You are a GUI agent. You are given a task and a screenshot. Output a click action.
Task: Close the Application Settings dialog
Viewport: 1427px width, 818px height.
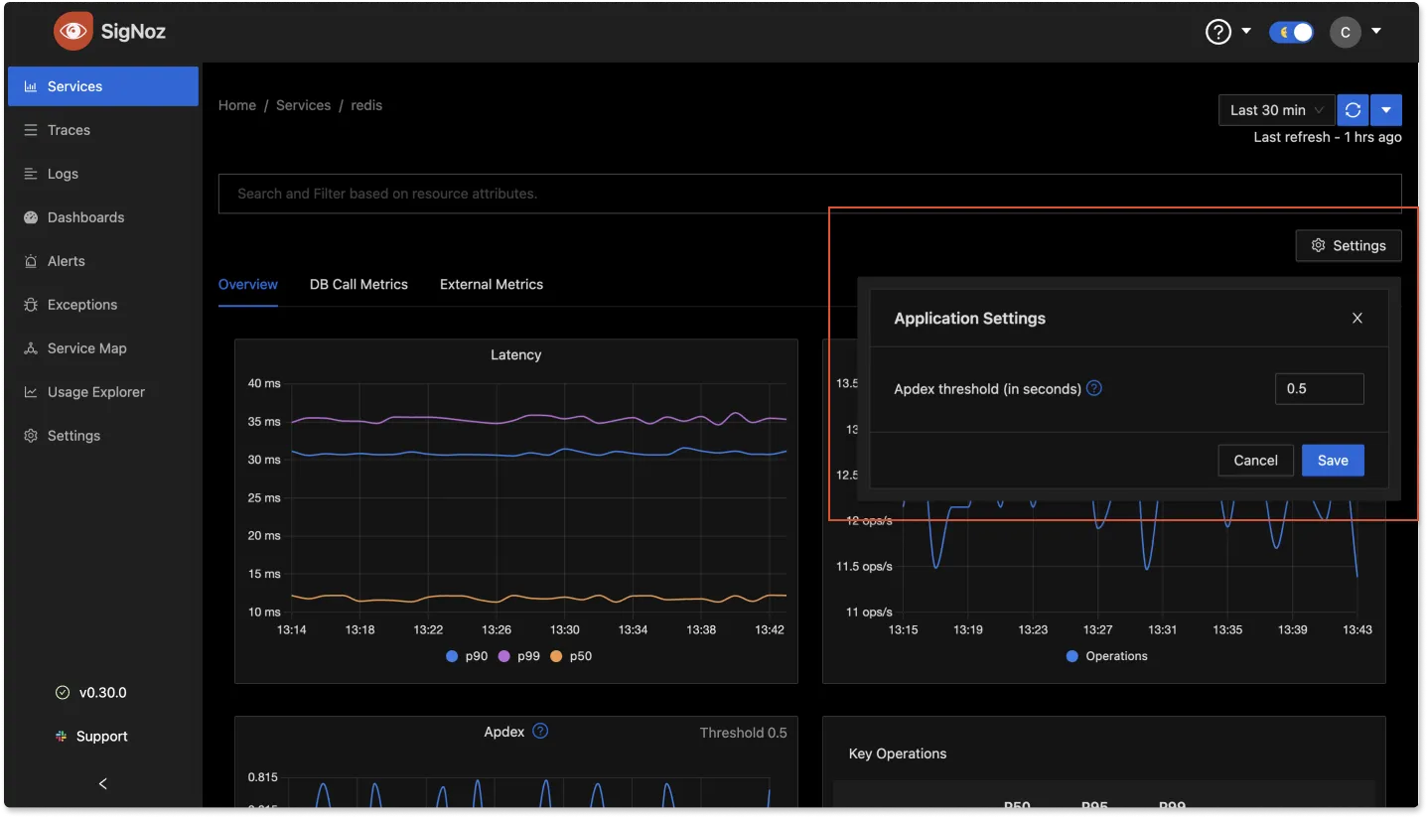pyautogui.click(x=1357, y=318)
